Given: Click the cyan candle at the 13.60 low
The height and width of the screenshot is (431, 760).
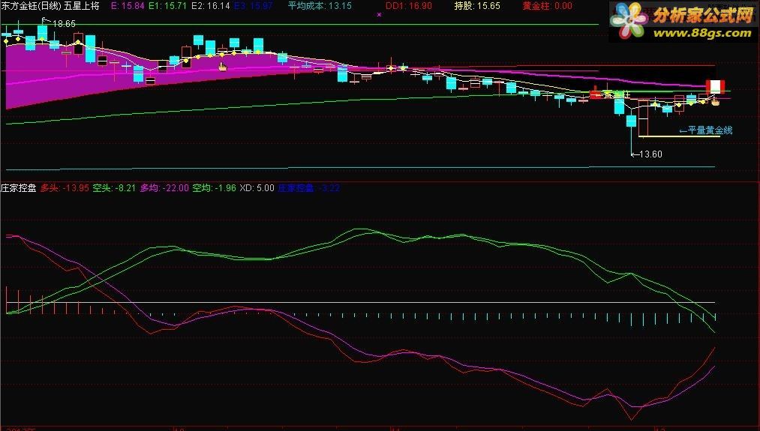Looking at the screenshot, I should coord(631,121).
